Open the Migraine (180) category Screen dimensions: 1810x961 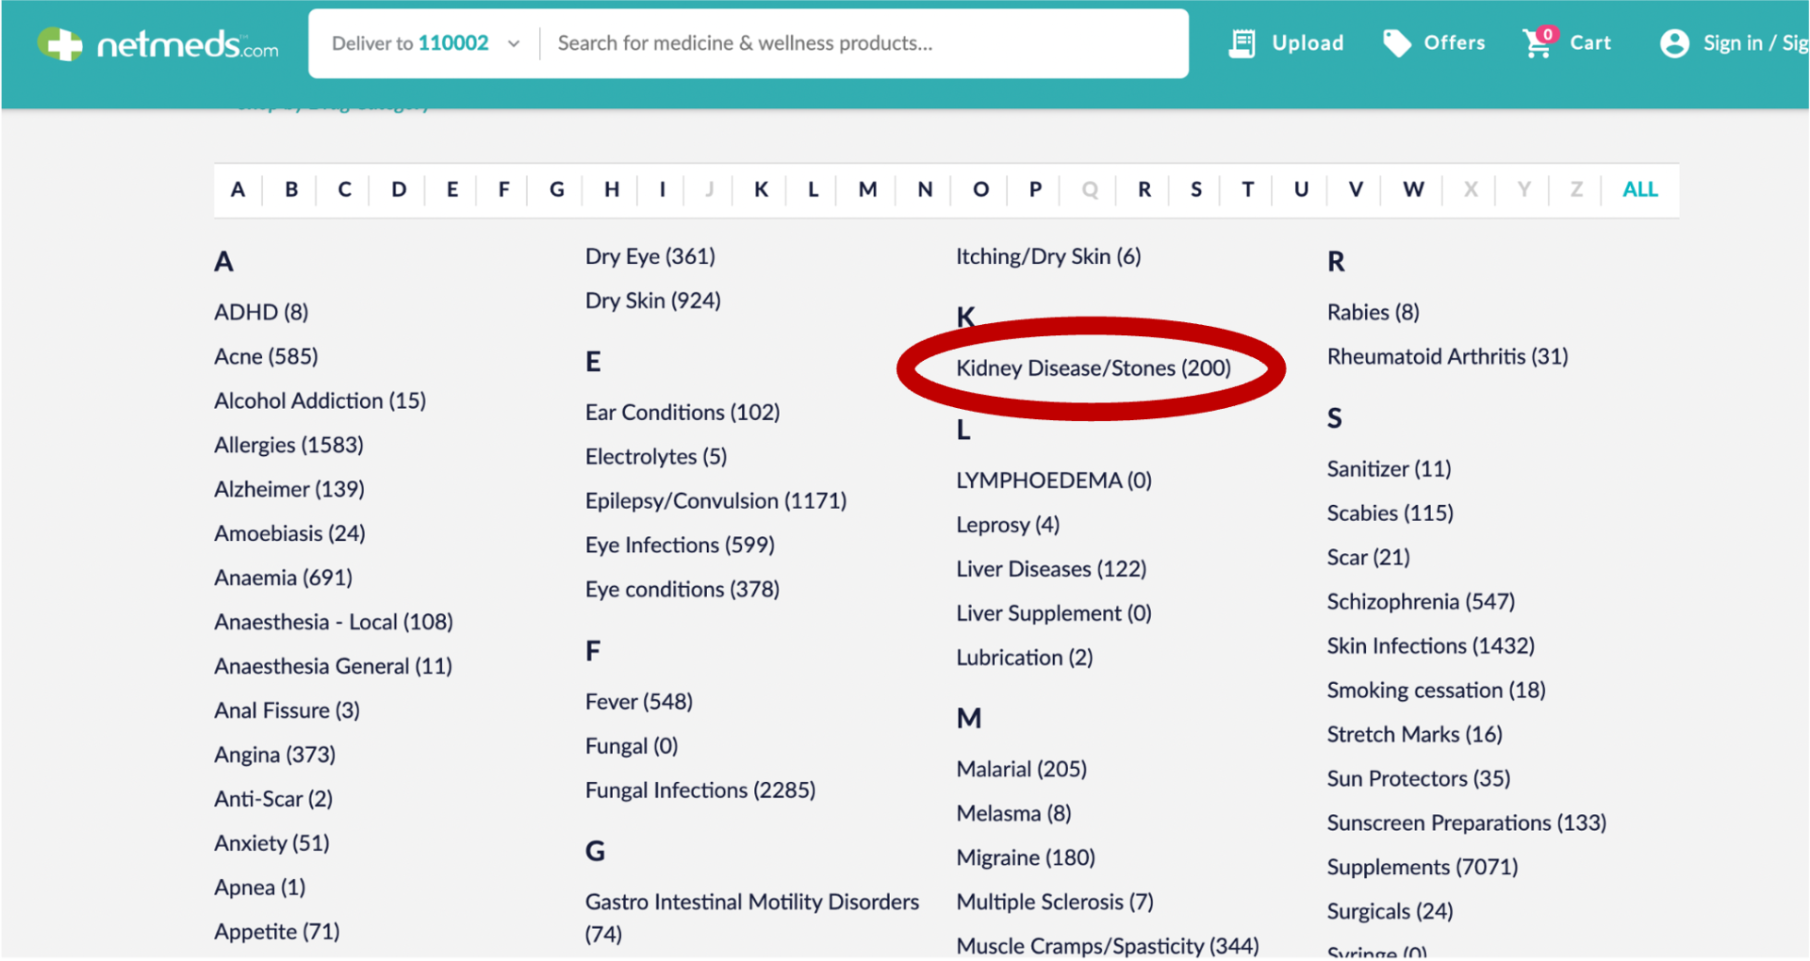click(x=1025, y=858)
